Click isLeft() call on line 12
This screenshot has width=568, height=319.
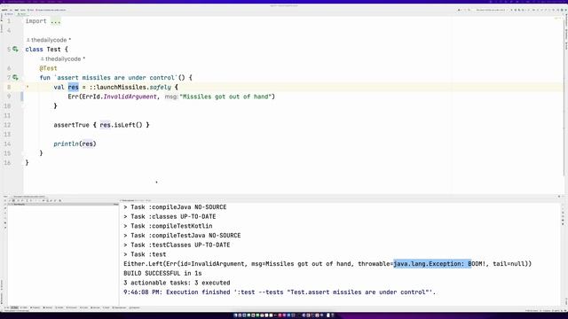(x=128, y=125)
